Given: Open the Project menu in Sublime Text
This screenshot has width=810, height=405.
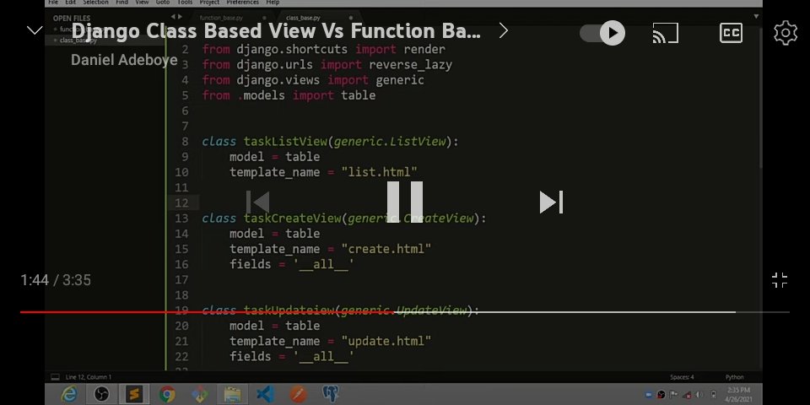Looking at the screenshot, I should point(209,3).
